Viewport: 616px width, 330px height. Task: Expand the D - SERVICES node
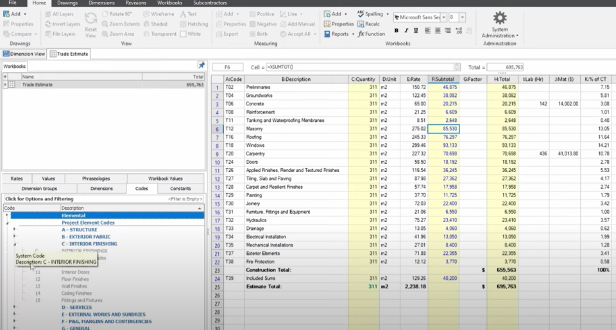coord(15,308)
